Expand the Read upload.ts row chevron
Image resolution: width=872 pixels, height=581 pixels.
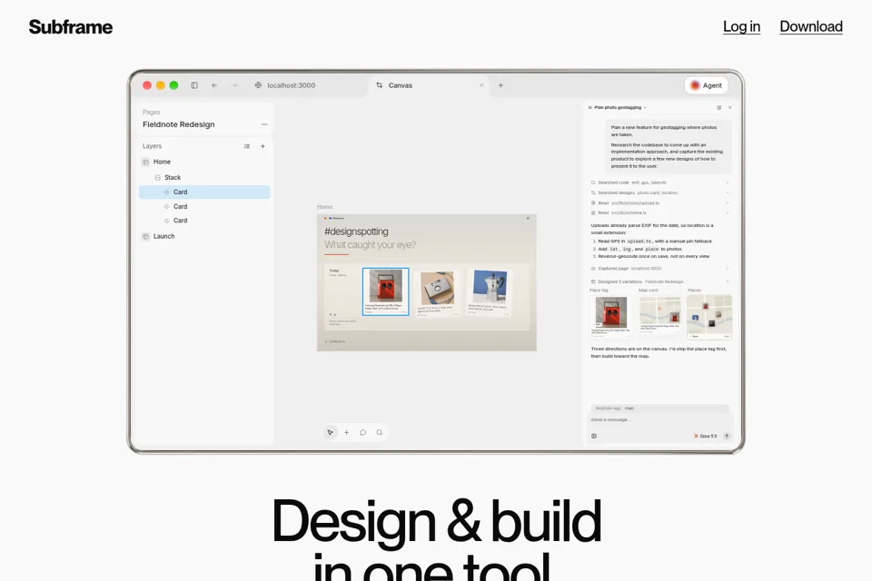click(727, 203)
